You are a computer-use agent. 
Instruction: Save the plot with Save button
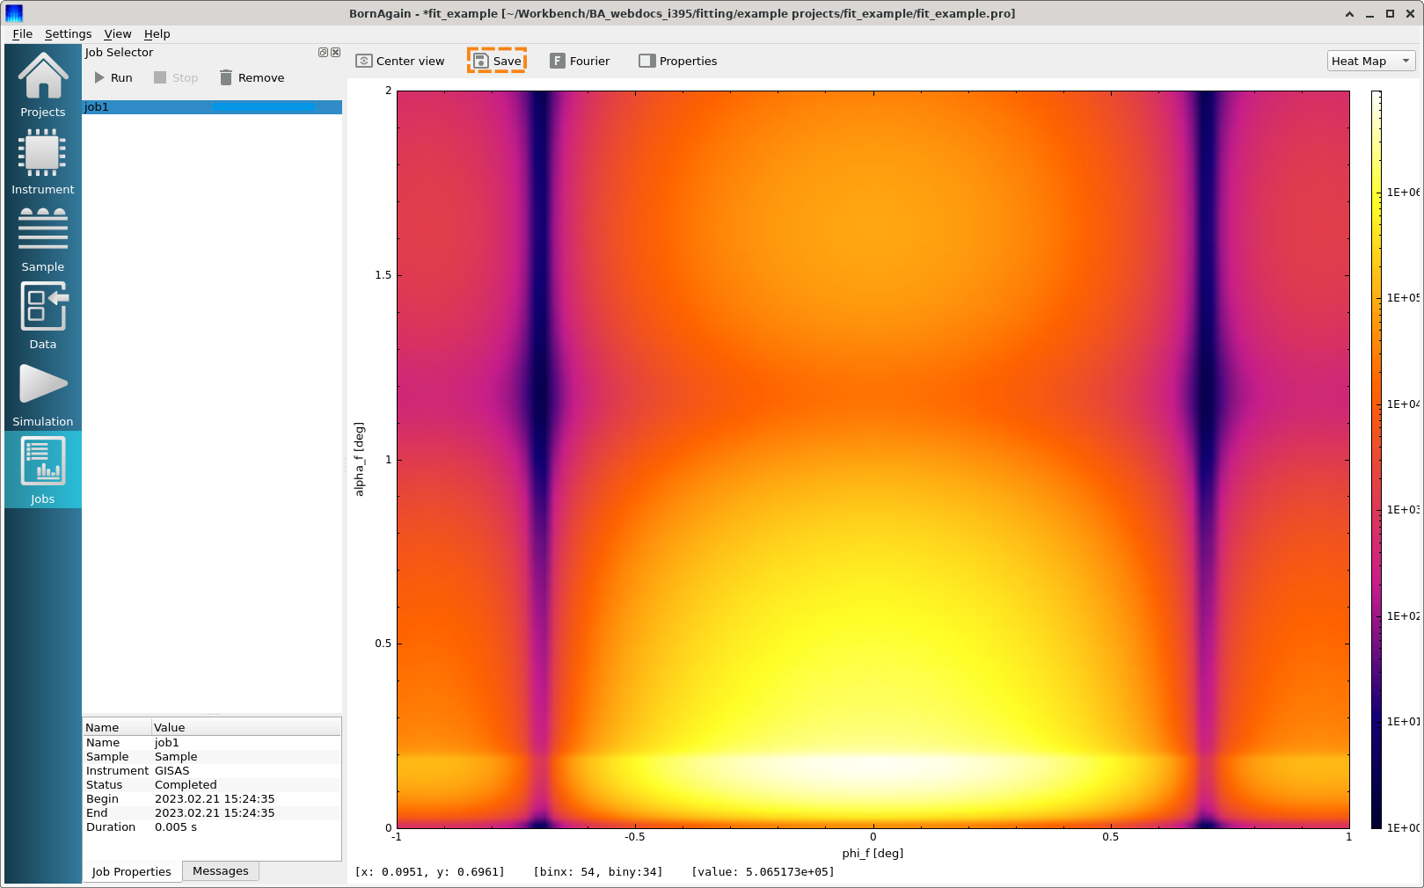[497, 61]
